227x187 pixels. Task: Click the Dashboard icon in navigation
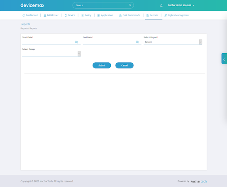[24, 15]
